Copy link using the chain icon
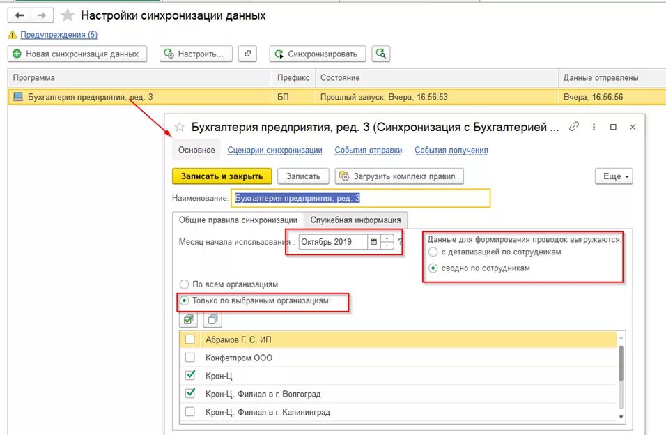 (x=574, y=127)
